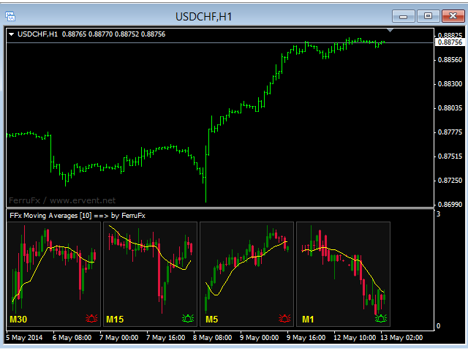Select the M1 mini chart label
468x351 pixels.
pos(308,320)
